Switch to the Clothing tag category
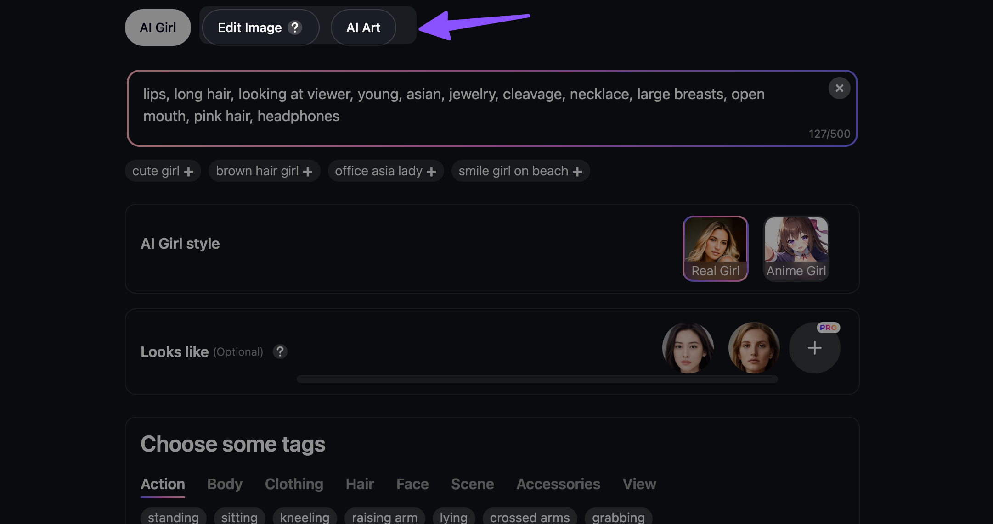 coord(294,484)
